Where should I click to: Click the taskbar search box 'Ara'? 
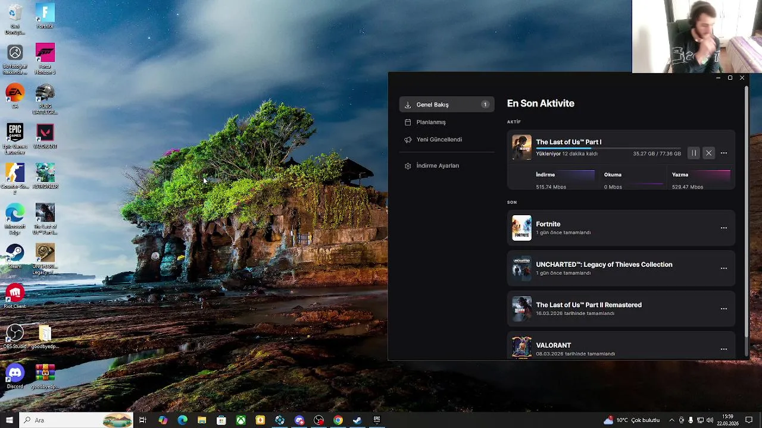(x=76, y=420)
